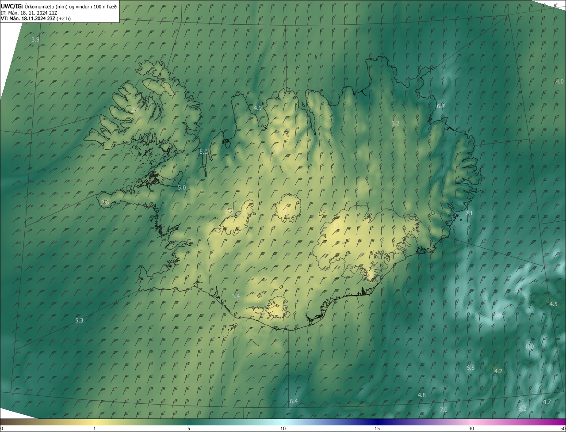Click the "4.9" value label on the map
566x432 pixels.
(258, 108)
